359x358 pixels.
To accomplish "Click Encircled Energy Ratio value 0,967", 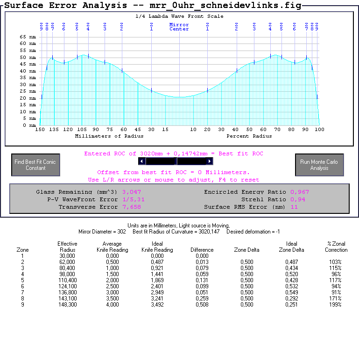I will point(300,192).
